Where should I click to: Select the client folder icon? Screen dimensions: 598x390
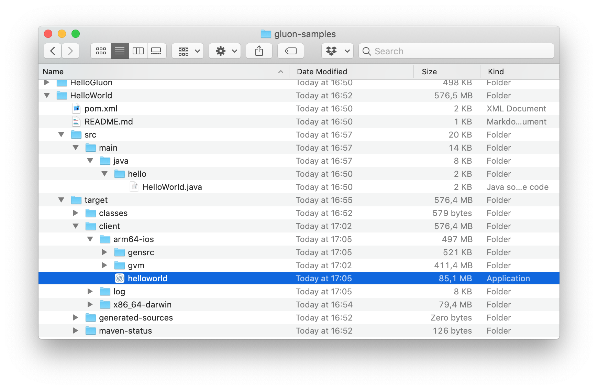click(91, 226)
